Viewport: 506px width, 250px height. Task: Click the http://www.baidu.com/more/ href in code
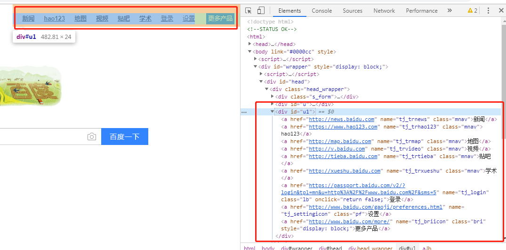tap(349, 222)
